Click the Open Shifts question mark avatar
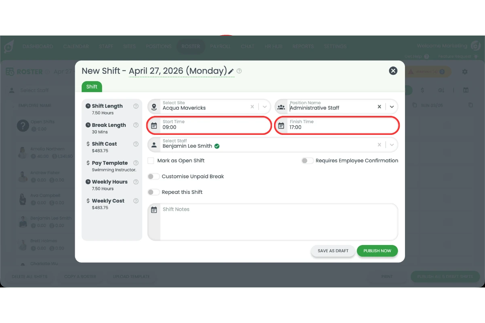The height and width of the screenshot is (323, 485). click(23, 126)
